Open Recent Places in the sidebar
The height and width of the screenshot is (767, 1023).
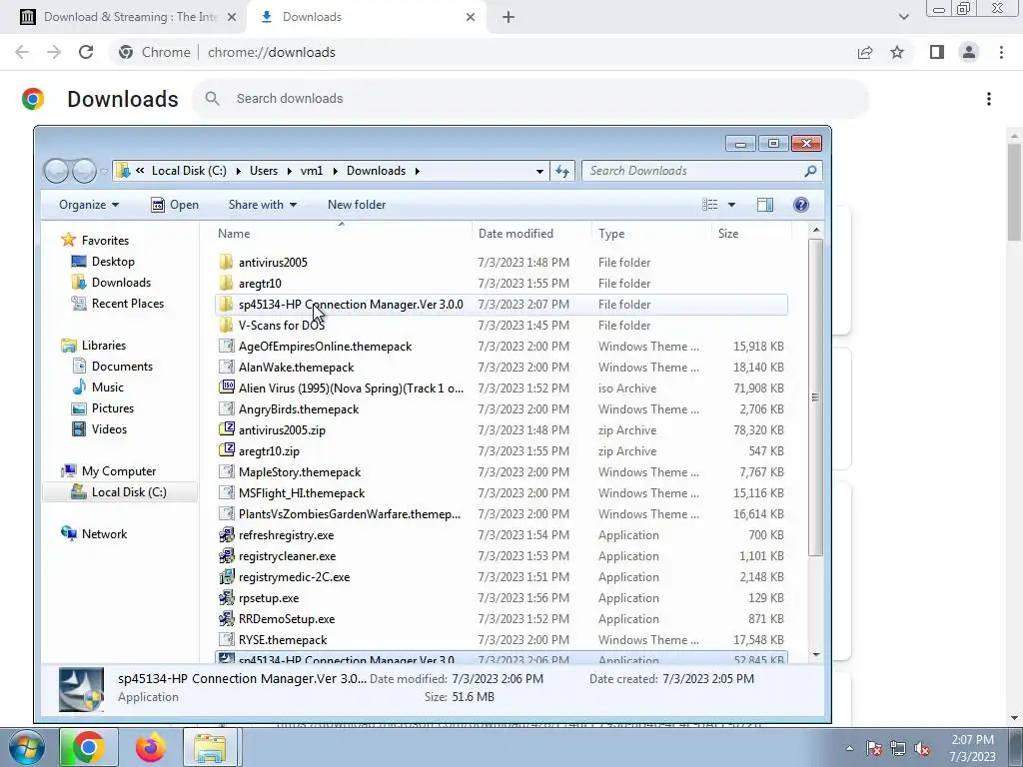click(x=127, y=304)
